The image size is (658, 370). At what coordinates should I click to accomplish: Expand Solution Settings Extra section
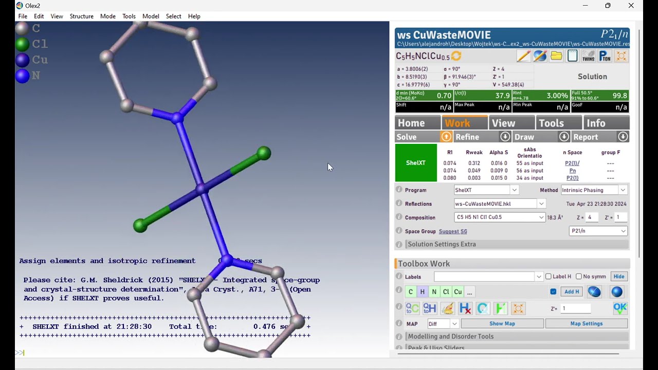tap(517, 244)
